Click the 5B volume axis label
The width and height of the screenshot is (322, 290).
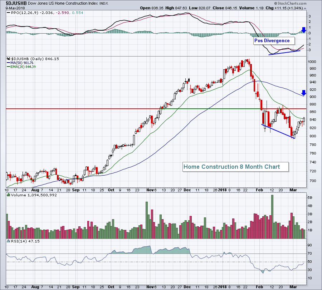(x=310, y=198)
